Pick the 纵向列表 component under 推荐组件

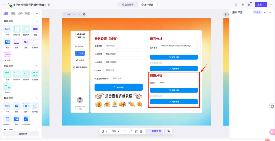(x=17, y=30)
